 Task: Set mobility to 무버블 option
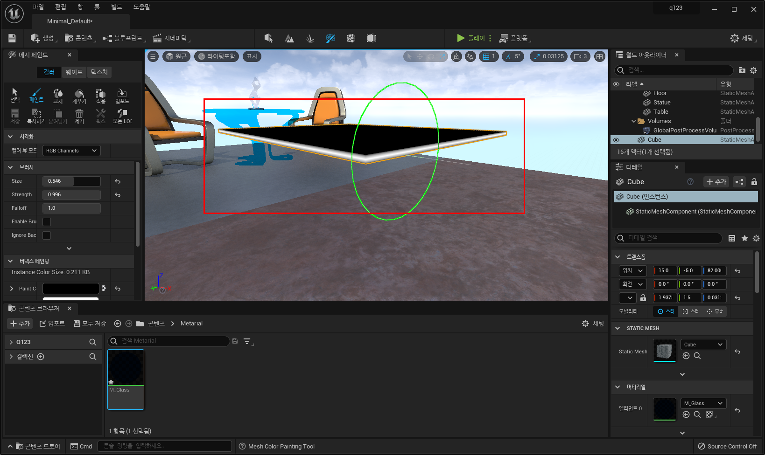tap(715, 311)
